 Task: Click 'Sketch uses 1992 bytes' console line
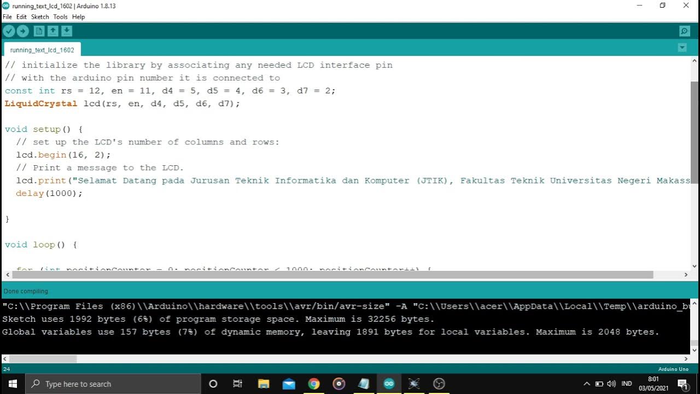click(x=218, y=319)
